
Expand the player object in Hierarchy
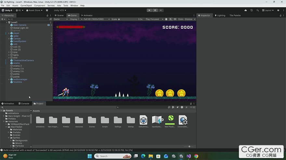[9, 33]
